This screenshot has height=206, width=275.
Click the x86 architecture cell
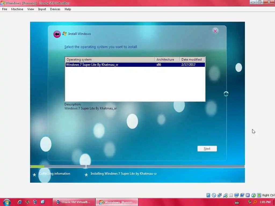click(159, 64)
